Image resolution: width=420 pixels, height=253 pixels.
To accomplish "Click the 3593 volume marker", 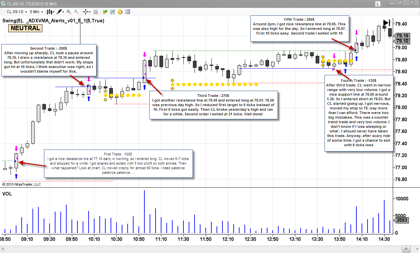I will (x=402, y=220).
